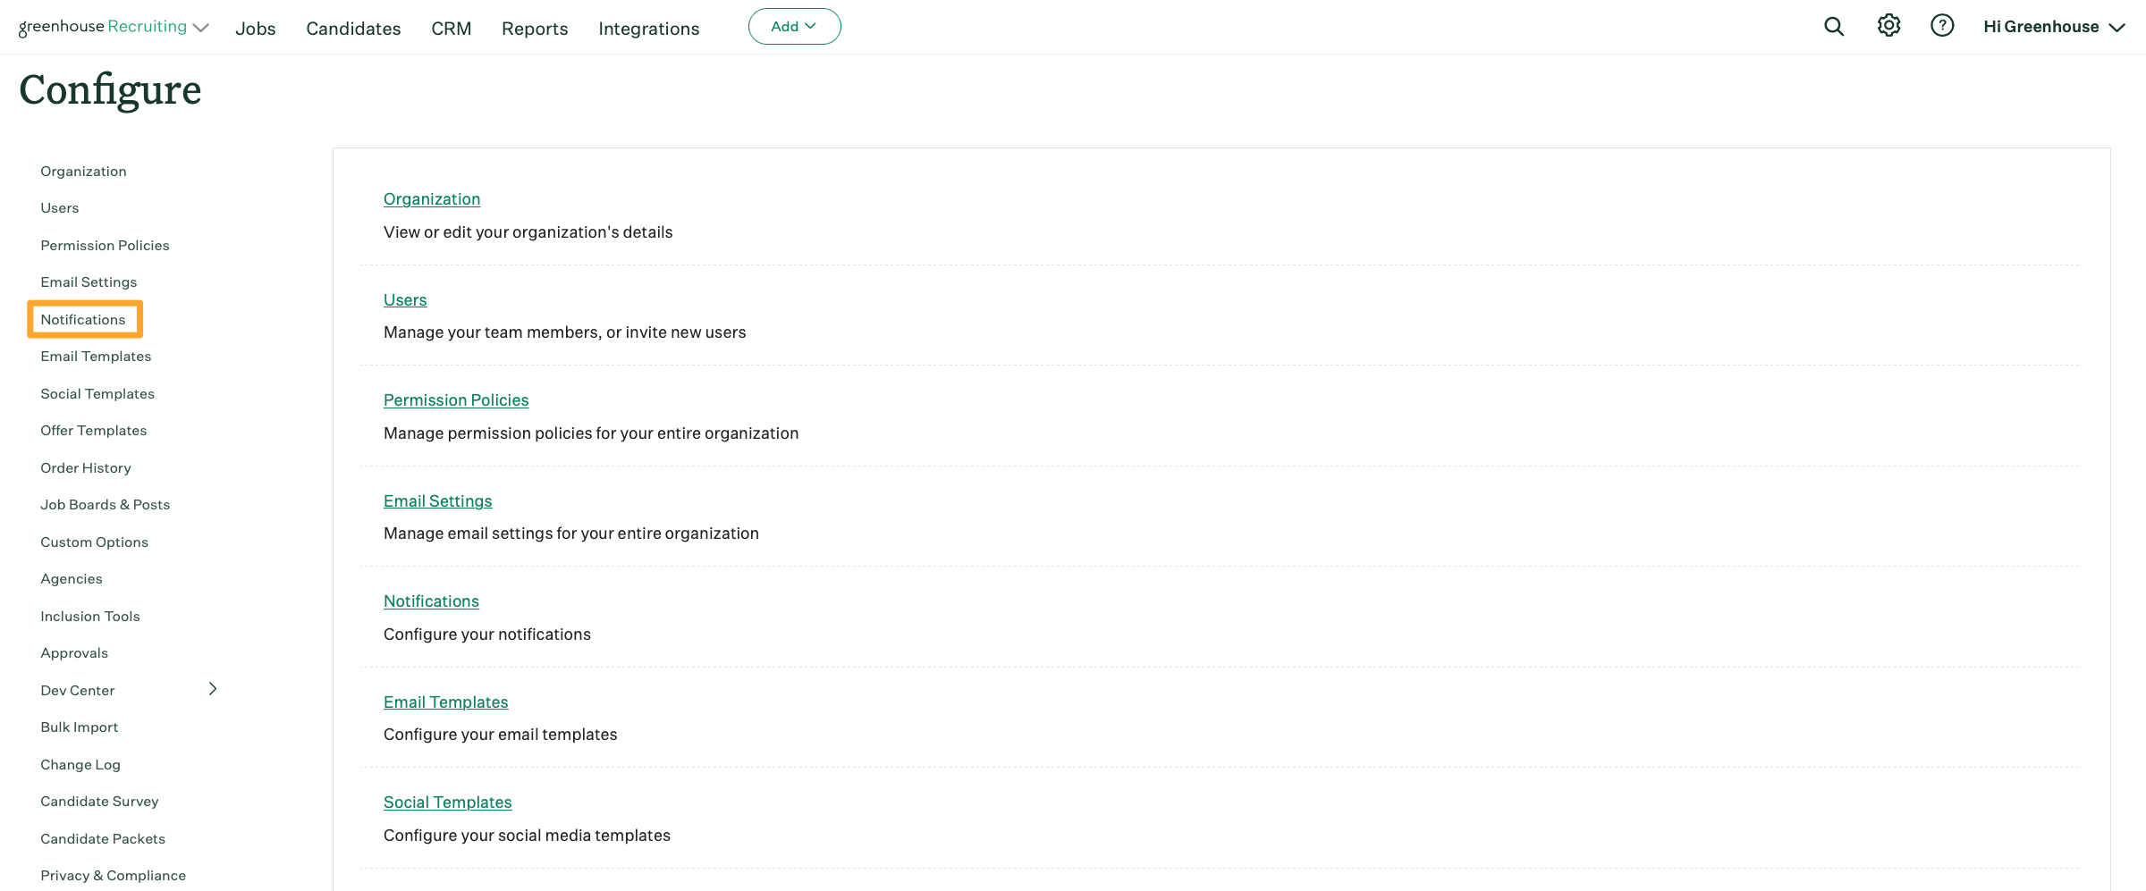This screenshot has width=2146, height=891.
Task: Open Permission Policies from the sidebar
Action: click(x=105, y=245)
